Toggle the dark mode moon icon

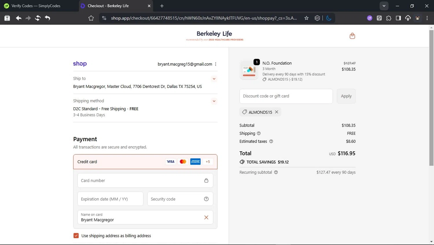(x=329, y=18)
